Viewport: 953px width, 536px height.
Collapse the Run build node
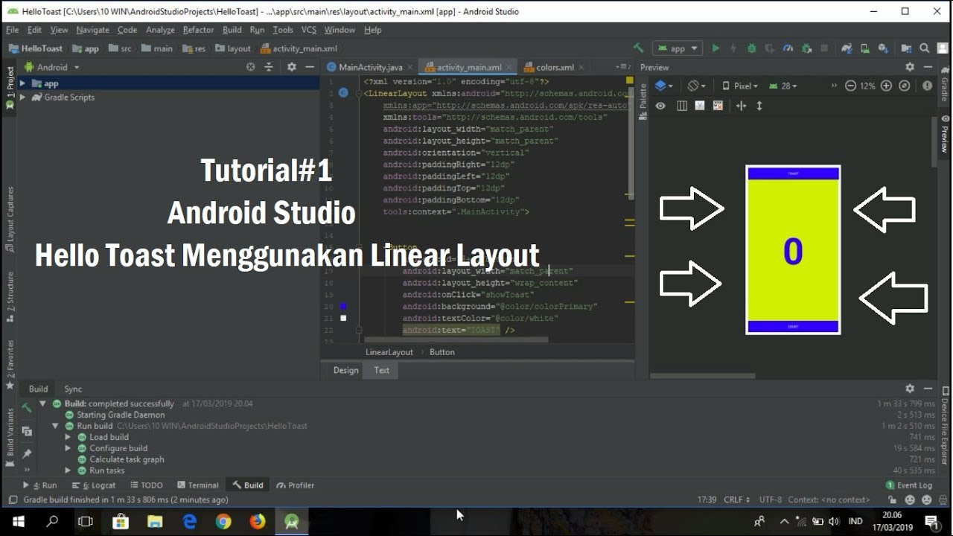click(x=55, y=426)
